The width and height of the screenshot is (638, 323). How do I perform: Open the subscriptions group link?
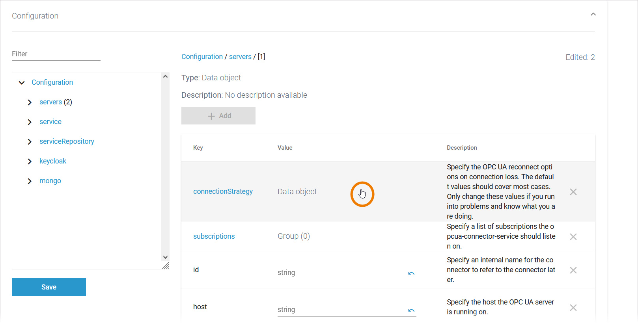click(214, 236)
